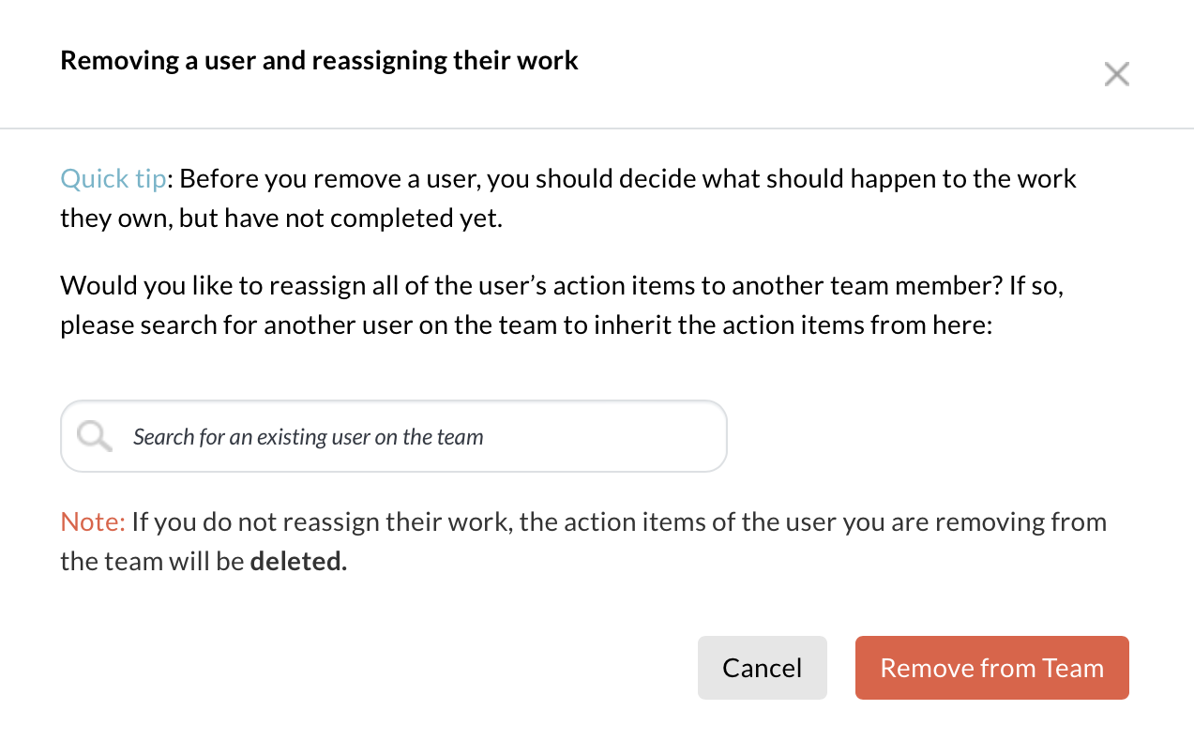
Task: Open the Quick tip link
Action: coord(113,178)
